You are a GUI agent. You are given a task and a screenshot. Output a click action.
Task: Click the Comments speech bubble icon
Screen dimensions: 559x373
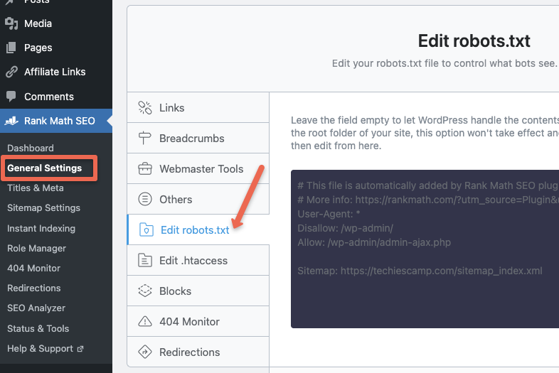pyautogui.click(x=11, y=96)
